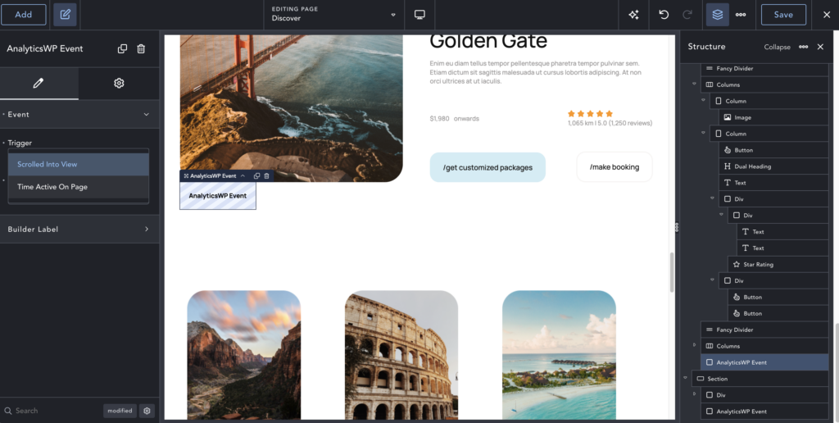Open settings gear next to modified
839x423 pixels.
(147, 411)
